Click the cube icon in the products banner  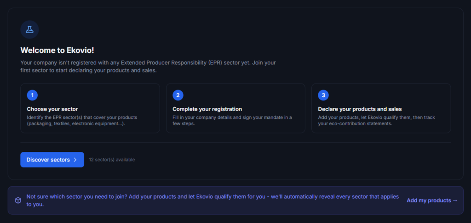click(18, 201)
